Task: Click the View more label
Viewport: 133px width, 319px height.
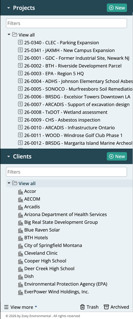Action: coord(21,307)
